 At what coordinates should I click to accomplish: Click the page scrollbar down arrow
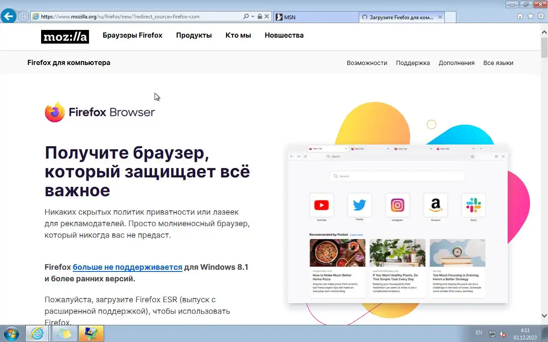pyautogui.click(x=544, y=316)
